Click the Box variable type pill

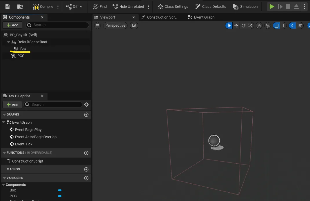59,190
